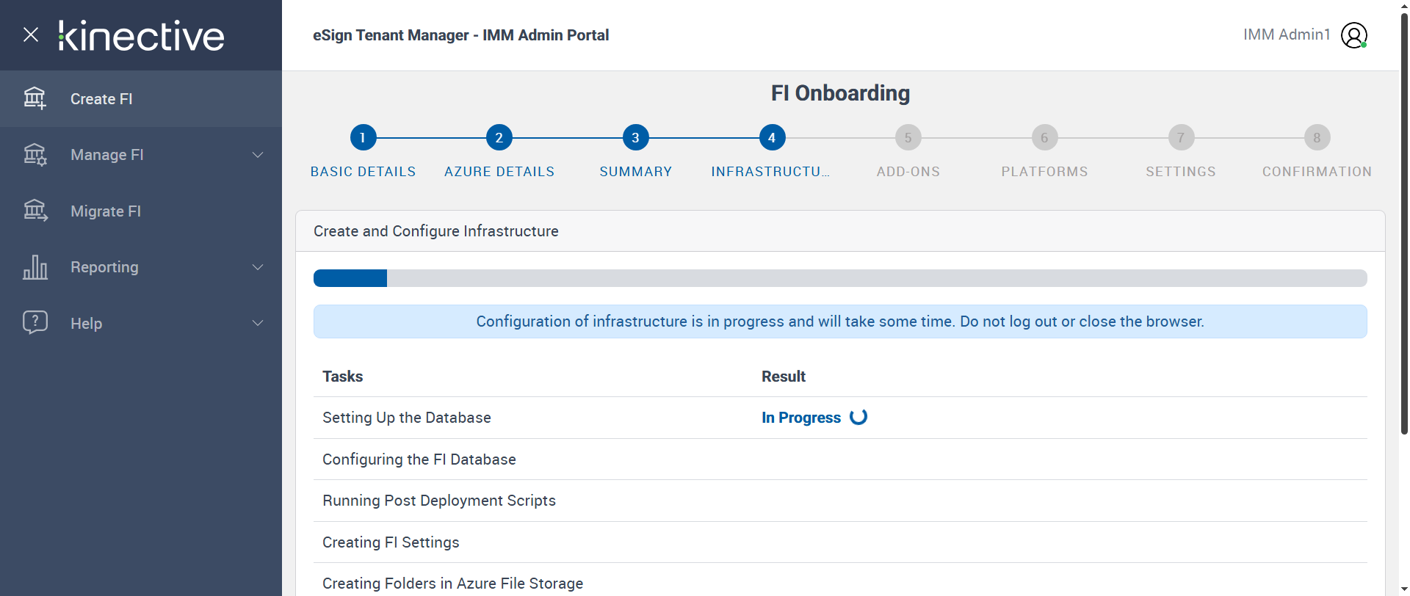This screenshot has width=1410, height=596.
Task: Click the Reporting bar chart icon
Action: 35,267
